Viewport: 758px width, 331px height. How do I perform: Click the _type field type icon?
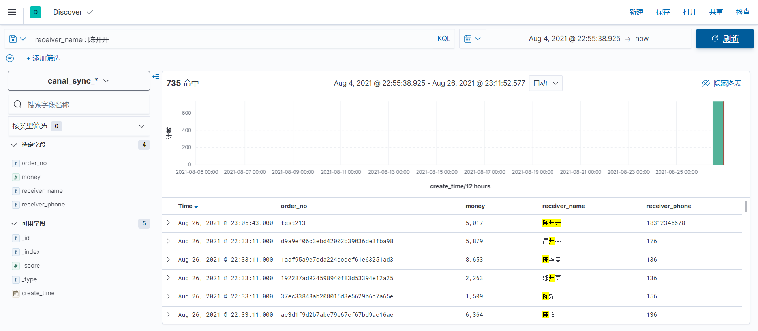tap(15, 280)
